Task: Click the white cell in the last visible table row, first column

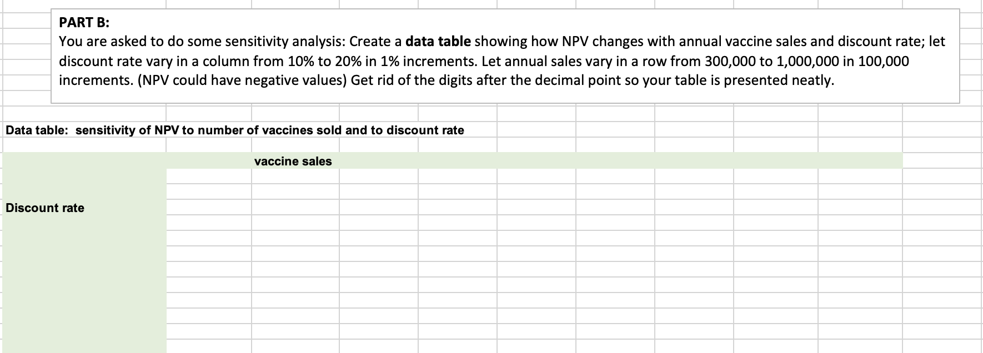Action: (208, 347)
